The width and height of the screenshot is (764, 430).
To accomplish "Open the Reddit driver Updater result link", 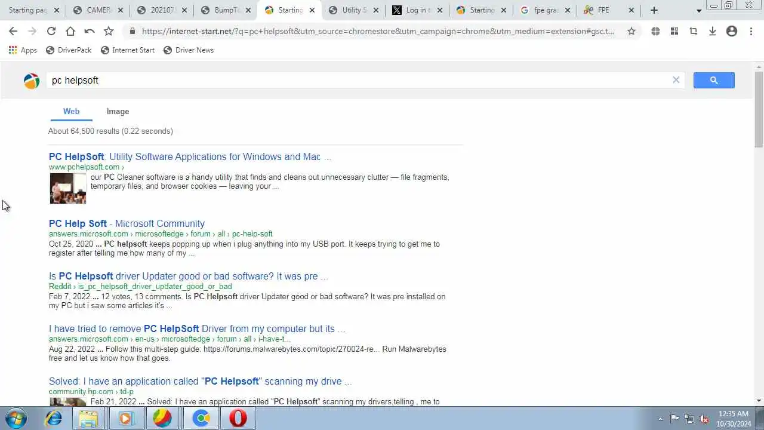I will 188,276.
